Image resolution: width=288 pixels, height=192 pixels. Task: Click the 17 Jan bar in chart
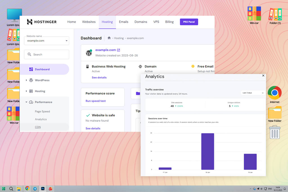(165, 168)
